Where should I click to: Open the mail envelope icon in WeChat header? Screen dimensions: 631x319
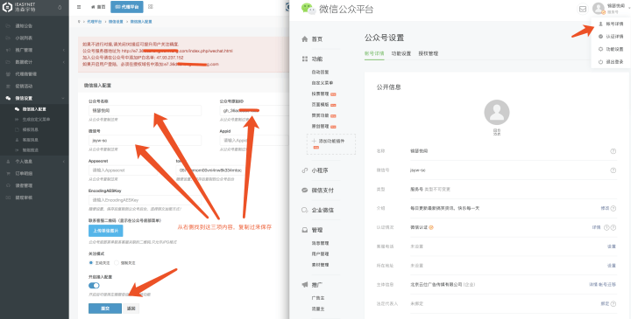click(x=582, y=9)
